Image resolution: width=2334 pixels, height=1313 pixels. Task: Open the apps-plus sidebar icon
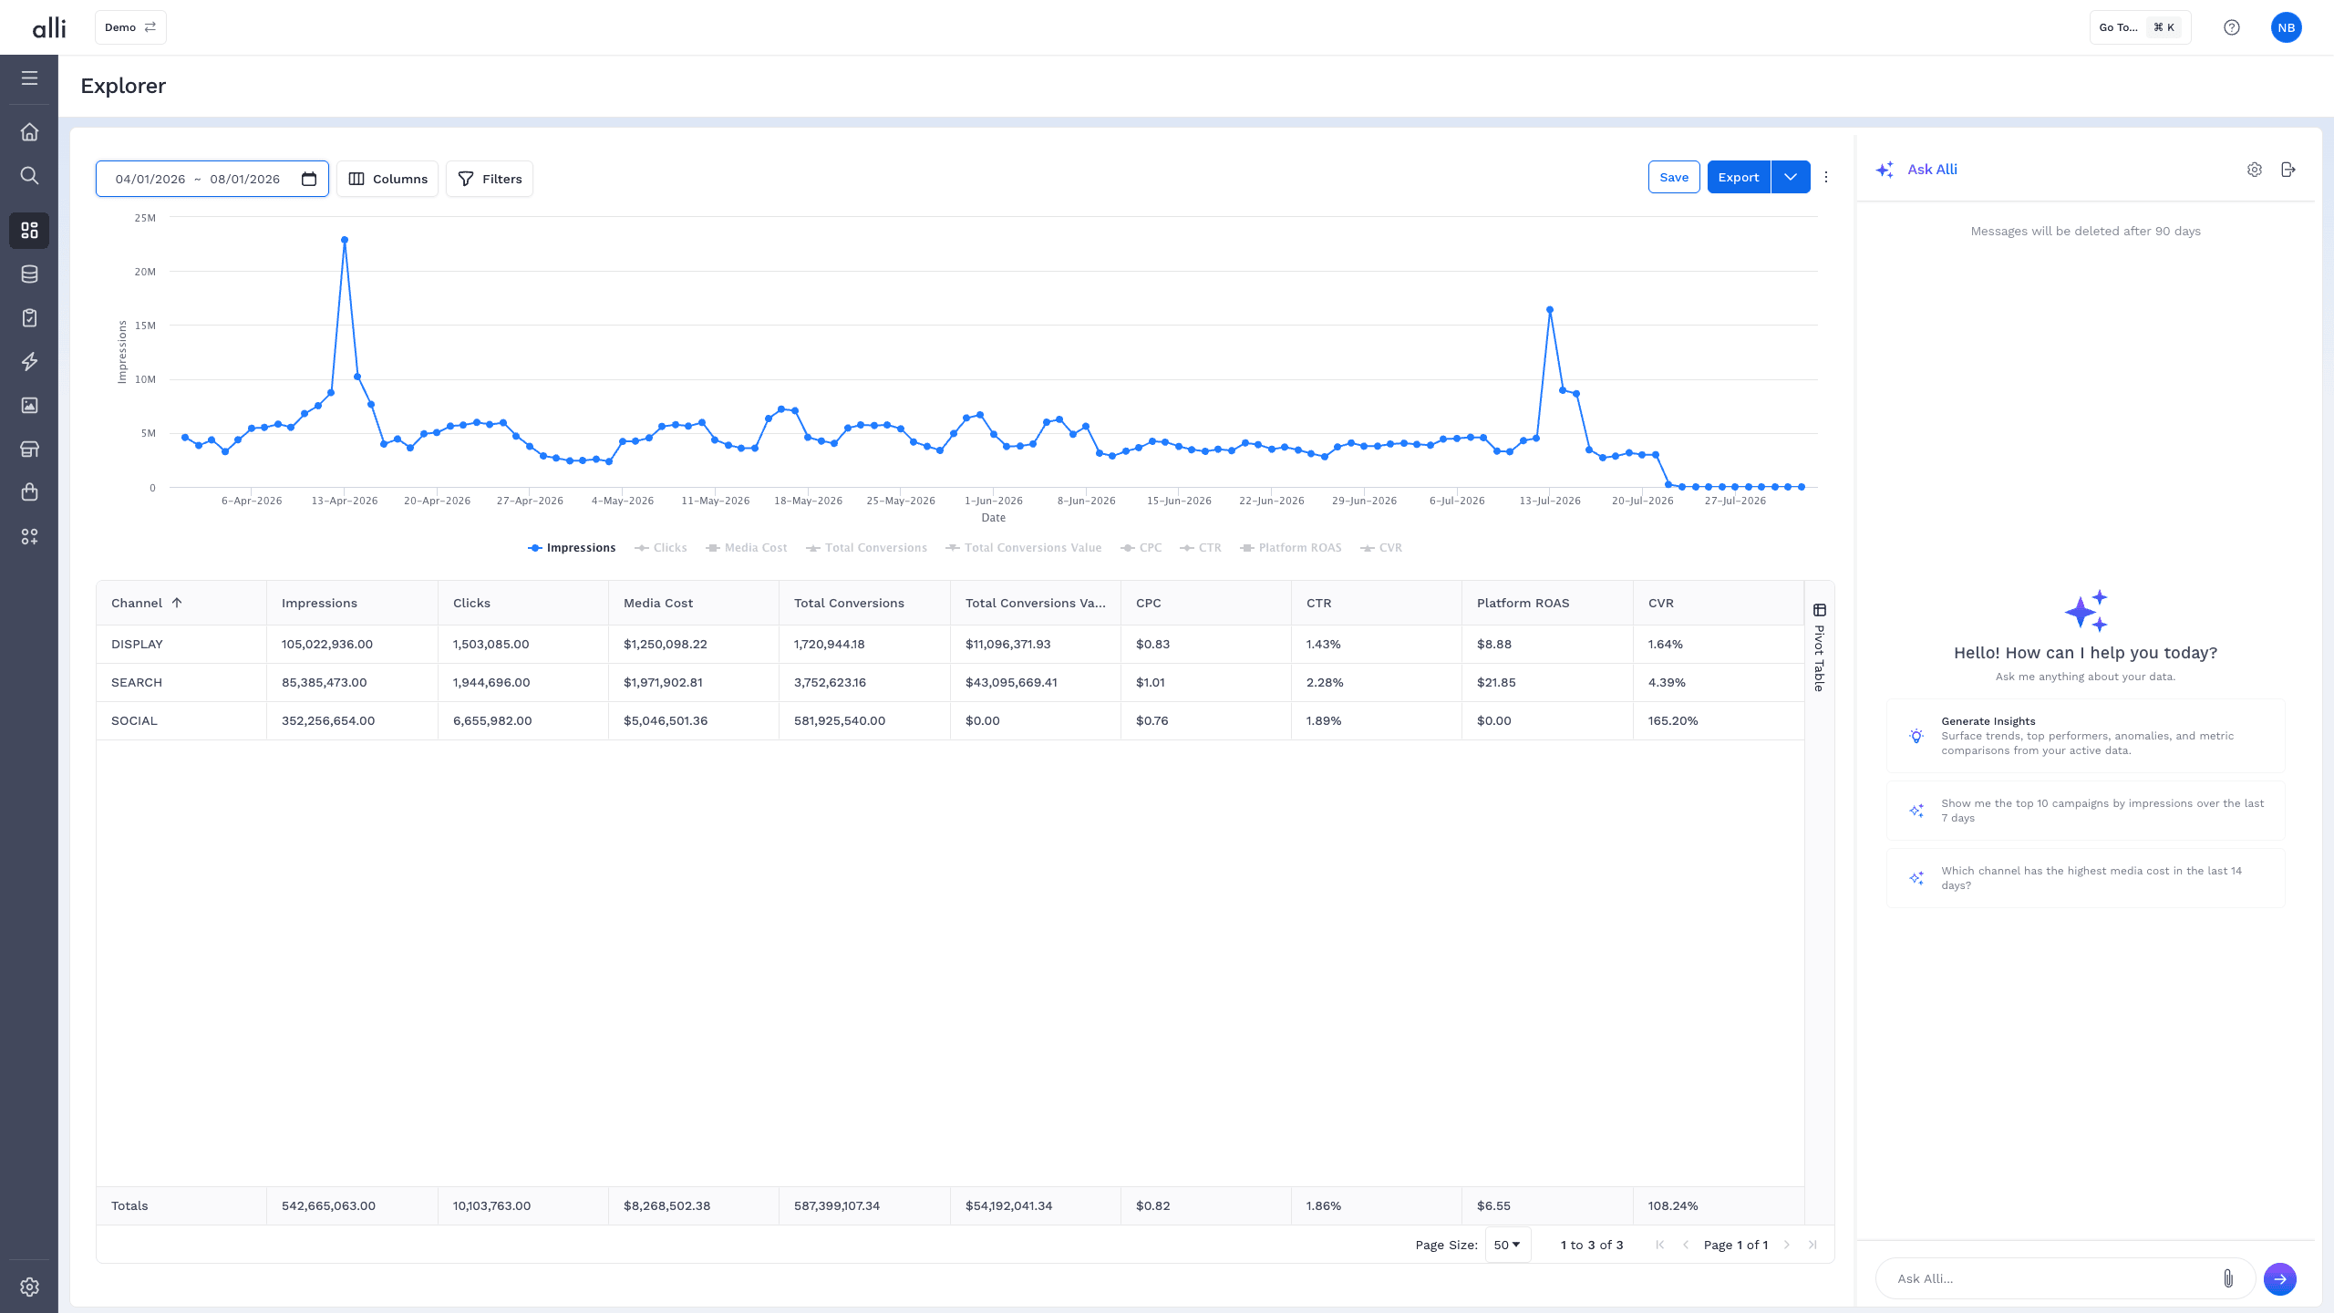(x=29, y=537)
